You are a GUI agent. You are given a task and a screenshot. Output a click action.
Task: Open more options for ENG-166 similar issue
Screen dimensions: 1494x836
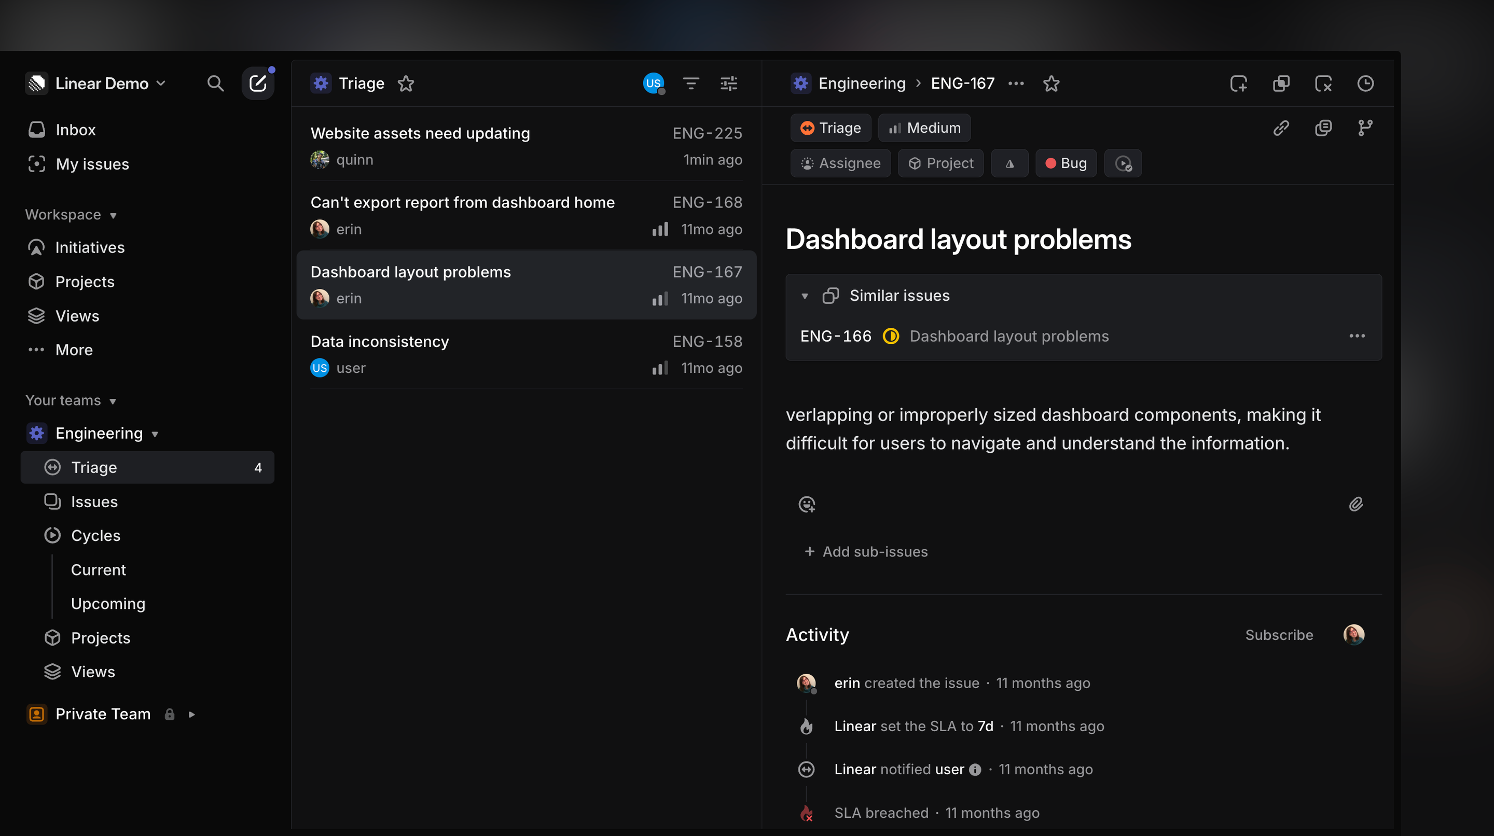point(1357,336)
